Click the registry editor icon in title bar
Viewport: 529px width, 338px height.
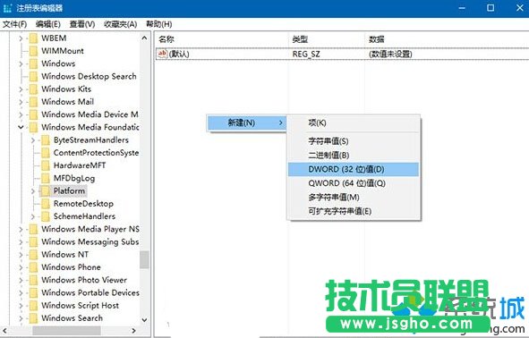pyautogui.click(x=7, y=8)
